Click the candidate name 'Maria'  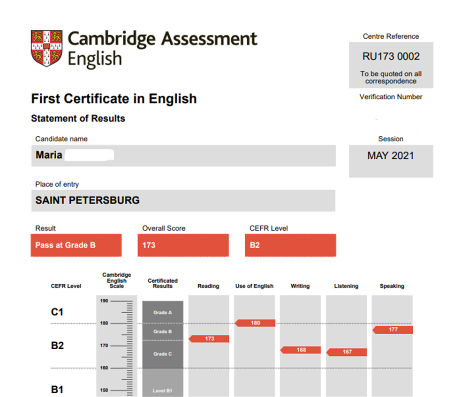click(x=49, y=155)
